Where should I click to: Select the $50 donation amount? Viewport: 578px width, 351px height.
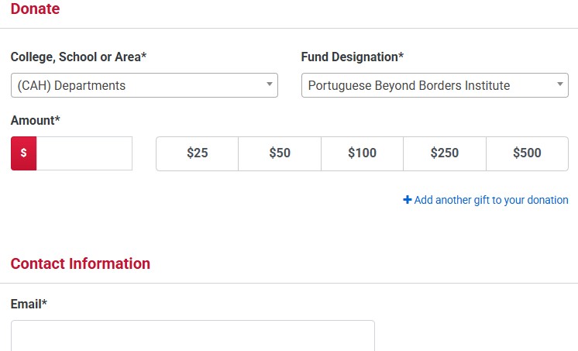(280, 153)
